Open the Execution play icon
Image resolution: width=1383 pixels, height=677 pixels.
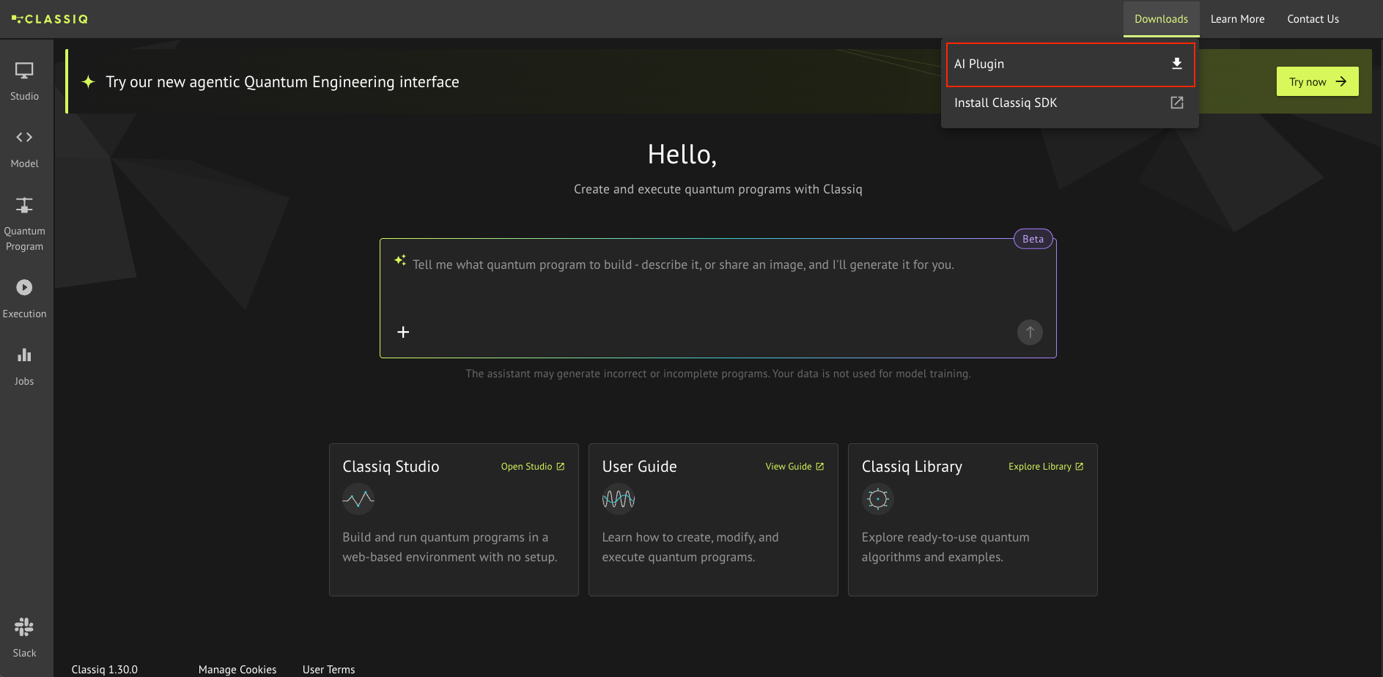coord(24,287)
